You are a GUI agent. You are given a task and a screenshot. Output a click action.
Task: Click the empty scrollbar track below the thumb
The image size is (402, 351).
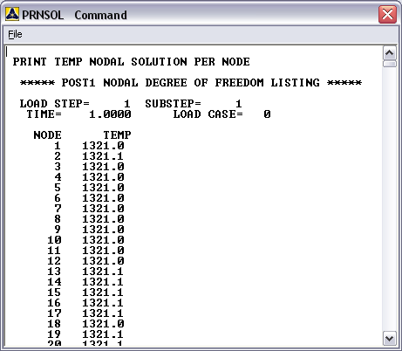[x=389, y=199]
